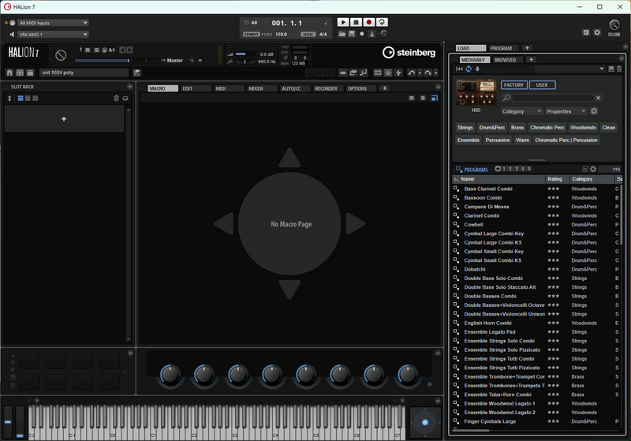Toggle the FACTORY content filter
Screen dimensions: 631x441
[x=514, y=85]
